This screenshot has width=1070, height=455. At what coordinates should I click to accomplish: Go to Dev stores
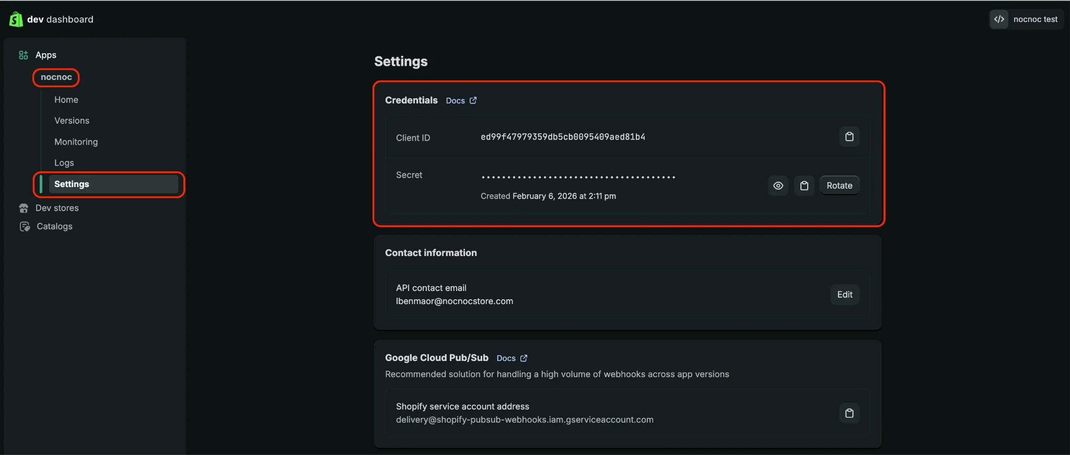coord(57,208)
